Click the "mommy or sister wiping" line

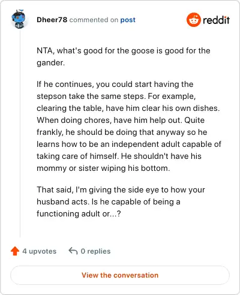click(103, 168)
